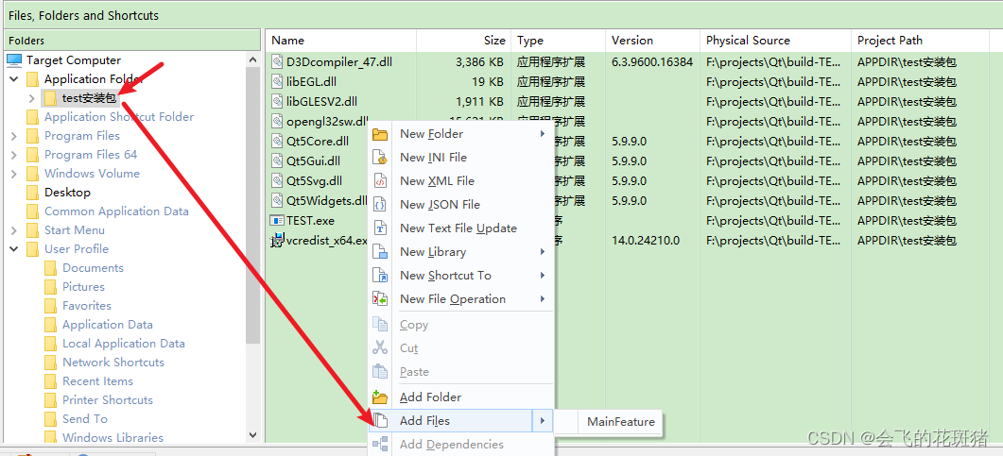Select Recent Items folder
This screenshot has width=1003, height=456.
(x=97, y=381)
